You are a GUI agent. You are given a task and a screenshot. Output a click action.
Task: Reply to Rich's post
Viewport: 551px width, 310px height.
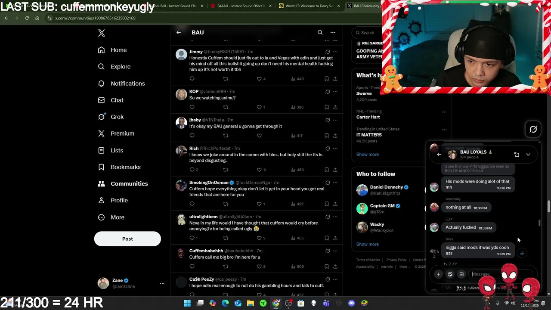click(192, 170)
